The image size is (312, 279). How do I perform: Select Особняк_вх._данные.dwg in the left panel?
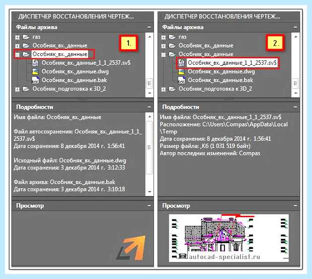tap(75, 71)
